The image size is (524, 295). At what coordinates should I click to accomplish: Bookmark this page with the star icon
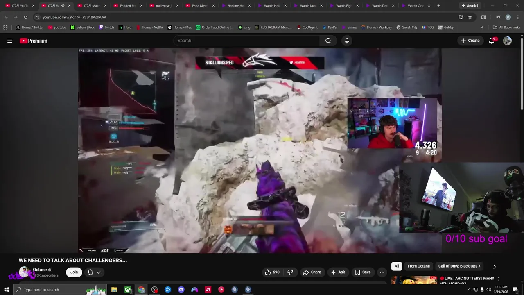(470, 17)
